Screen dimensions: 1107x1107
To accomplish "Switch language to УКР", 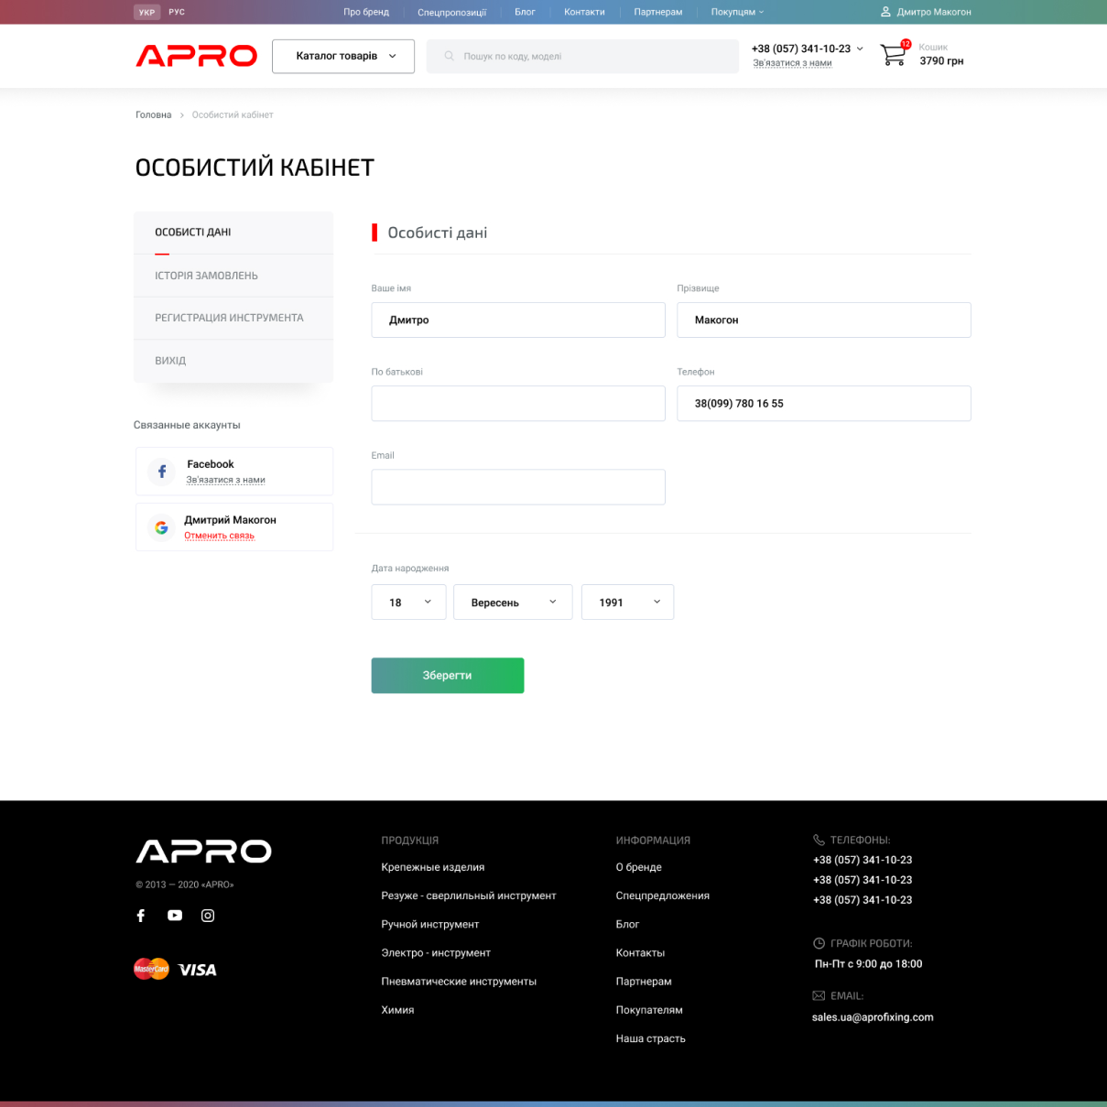I will (147, 12).
